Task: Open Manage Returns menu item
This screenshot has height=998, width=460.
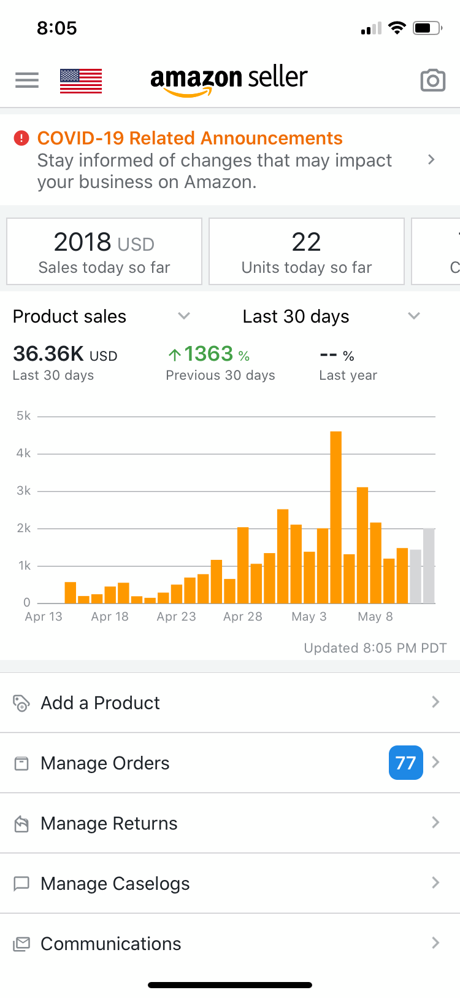Action: click(x=109, y=823)
